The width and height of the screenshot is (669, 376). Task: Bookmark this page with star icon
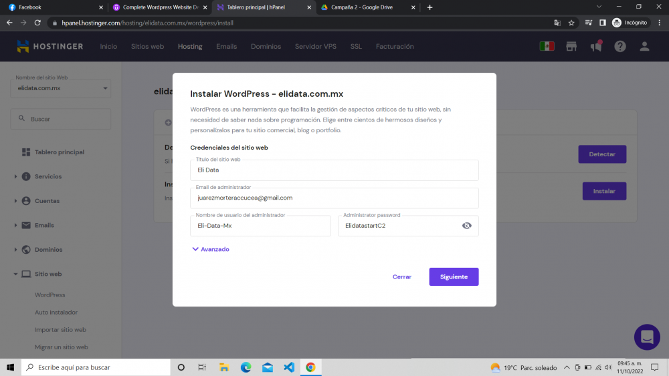(571, 23)
